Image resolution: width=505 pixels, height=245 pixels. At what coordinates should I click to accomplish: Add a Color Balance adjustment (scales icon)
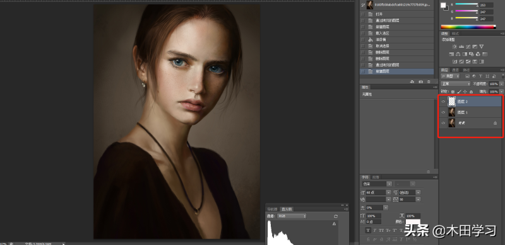tap(458, 54)
